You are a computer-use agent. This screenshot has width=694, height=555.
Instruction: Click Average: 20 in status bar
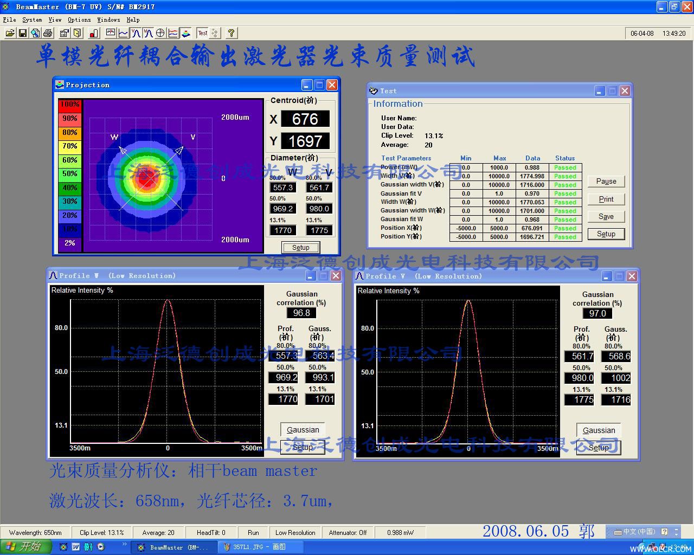[x=158, y=533]
